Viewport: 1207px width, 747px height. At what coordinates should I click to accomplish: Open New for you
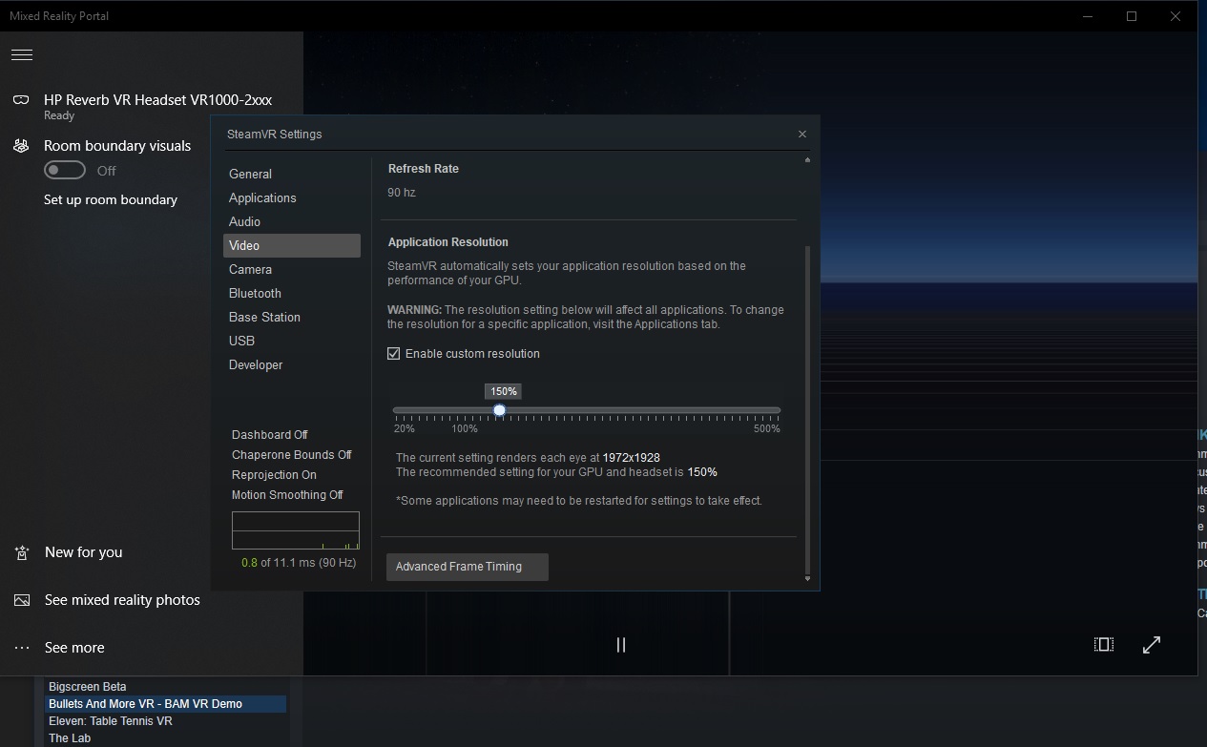coord(83,552)
